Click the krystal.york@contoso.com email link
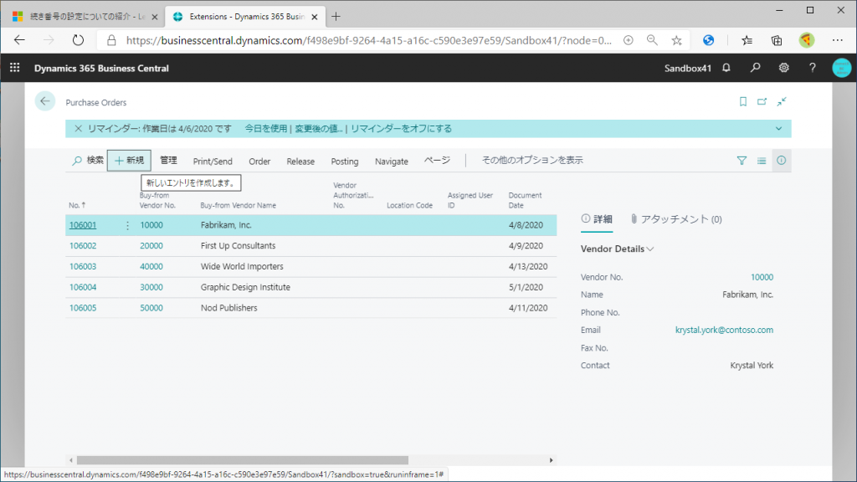The width and height of the screenshot is (857, 482). tap(724, 330)
